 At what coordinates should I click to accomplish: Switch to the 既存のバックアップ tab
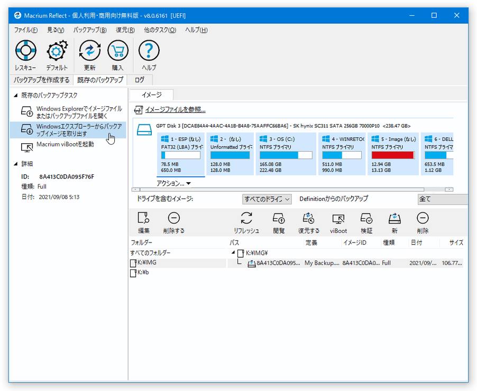coord(100,80)
